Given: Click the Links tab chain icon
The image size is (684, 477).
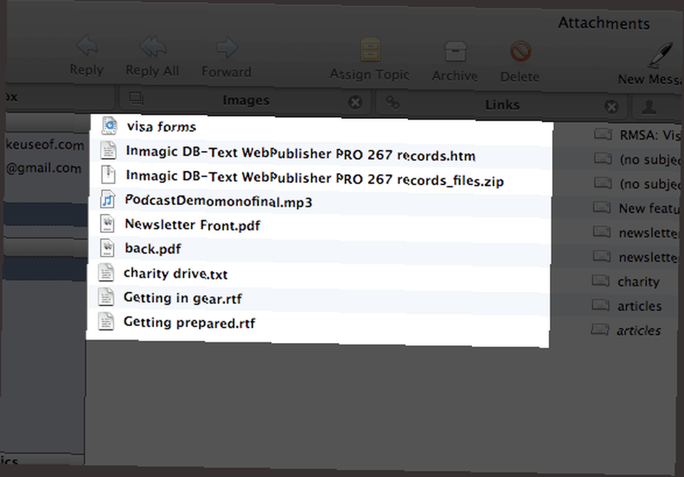Looking at the screenshot, I should (393, 103).
